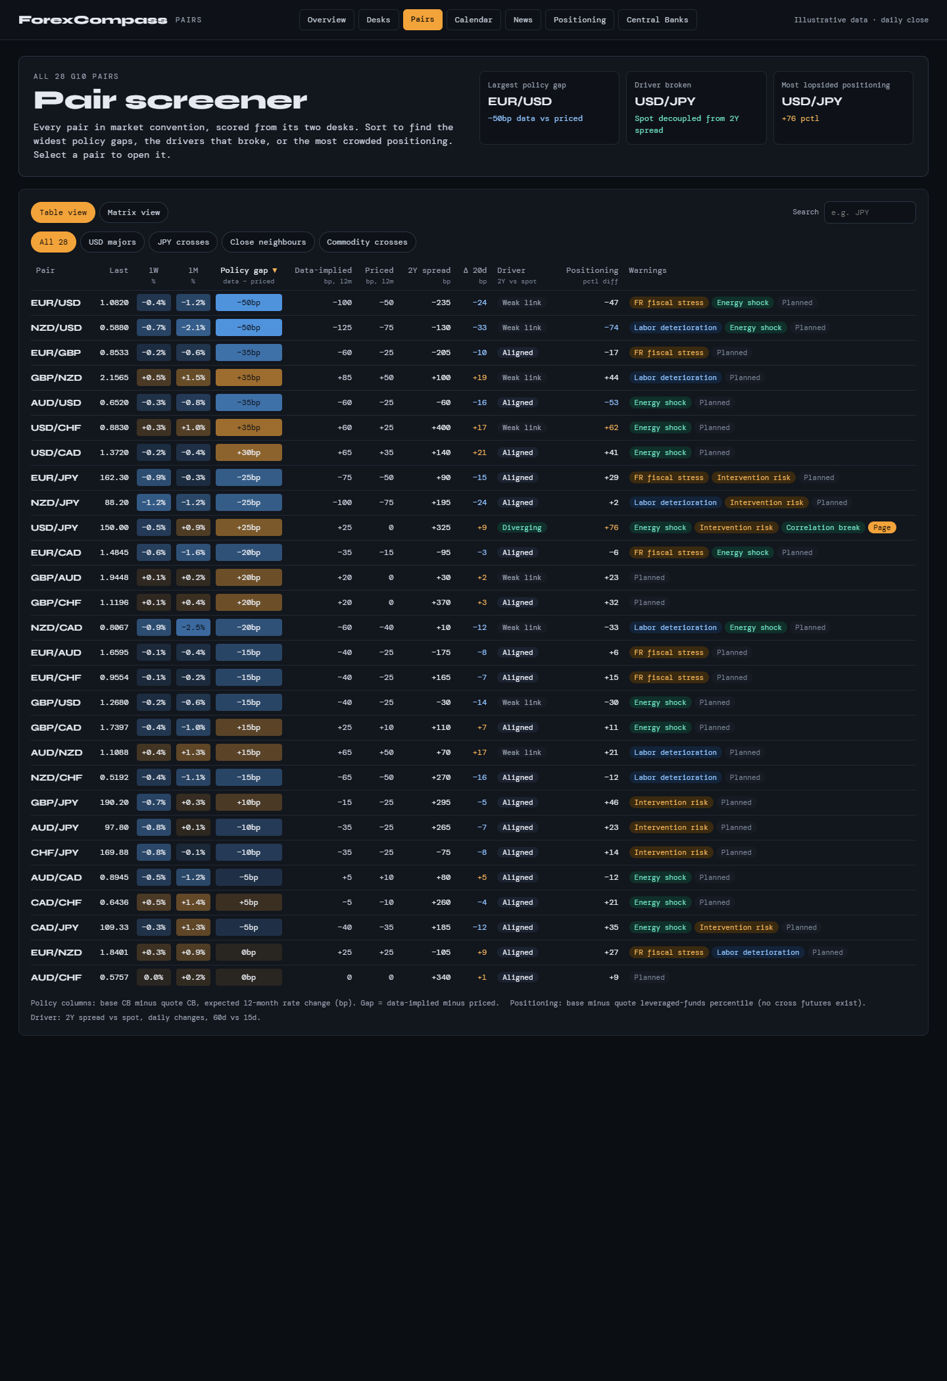Open the News tab

pos(523,20)
